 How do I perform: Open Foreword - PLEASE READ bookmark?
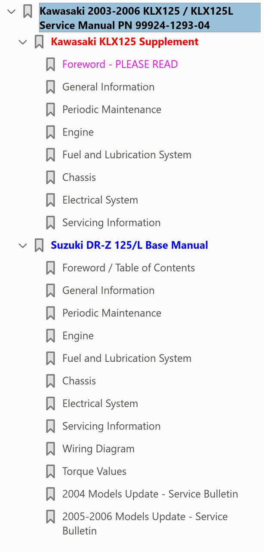[x=120, y=64]
